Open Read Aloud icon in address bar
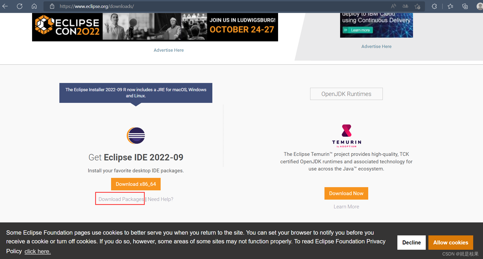The height and width of the screenshot is (259, 483). pyautogui.click(x=393, y=6)
